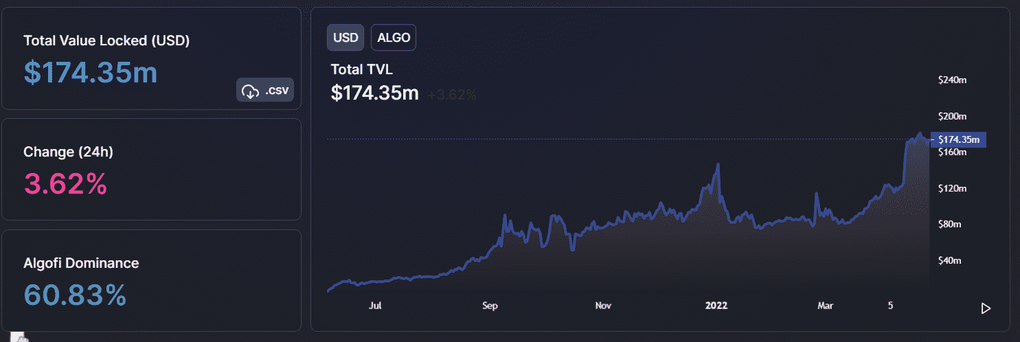1020x342 pixels.
Task: Click the $40m y-axis label
Action: point(951,260)
